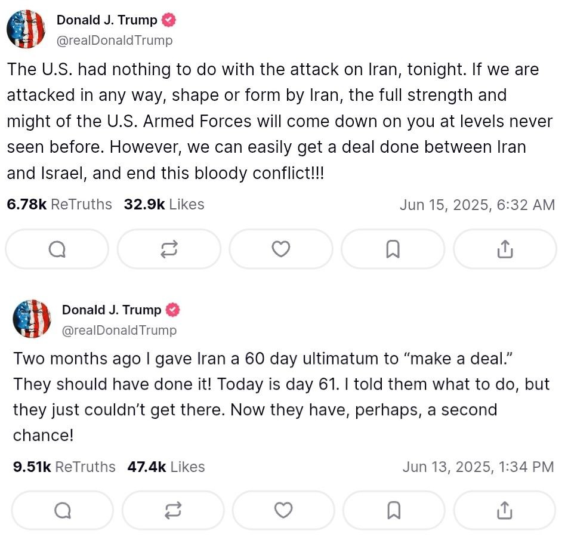Click the verified badge on the first post
The width and height of the screenshot is (568, 540).
pyautogui.click(x=169, y=20)
